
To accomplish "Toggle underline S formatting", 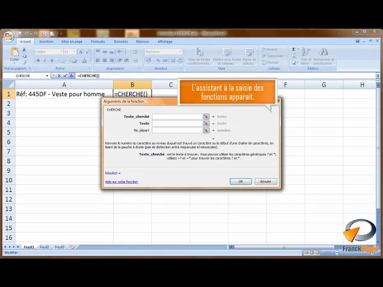I will pos(52,60).
